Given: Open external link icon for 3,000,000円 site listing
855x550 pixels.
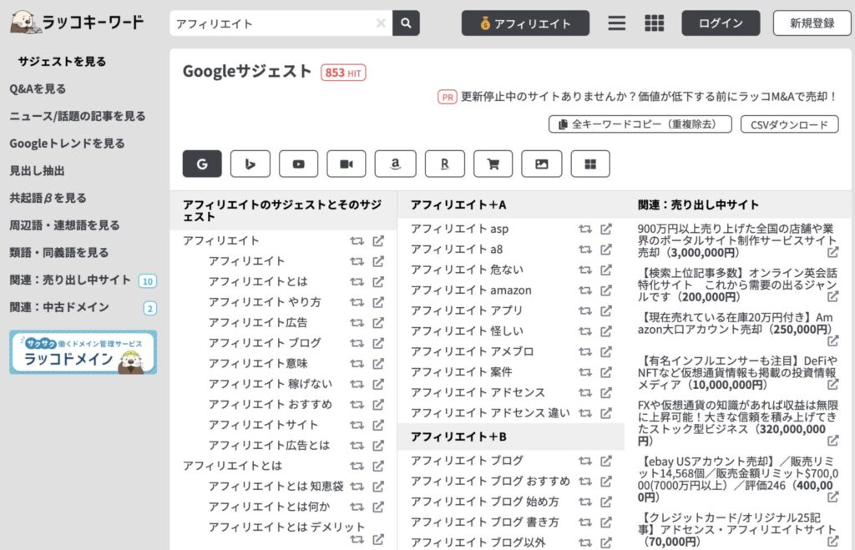Looking at the screenshot, I should (x=832, y=252).
